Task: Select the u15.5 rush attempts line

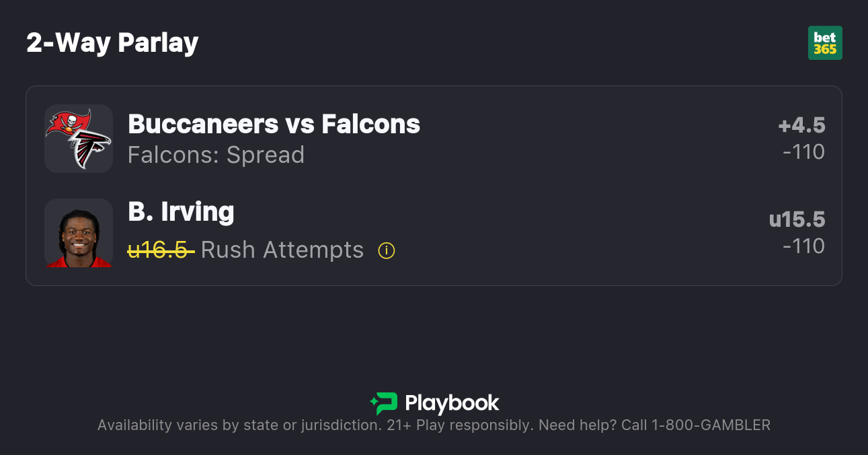Action: tap(797, 219)
